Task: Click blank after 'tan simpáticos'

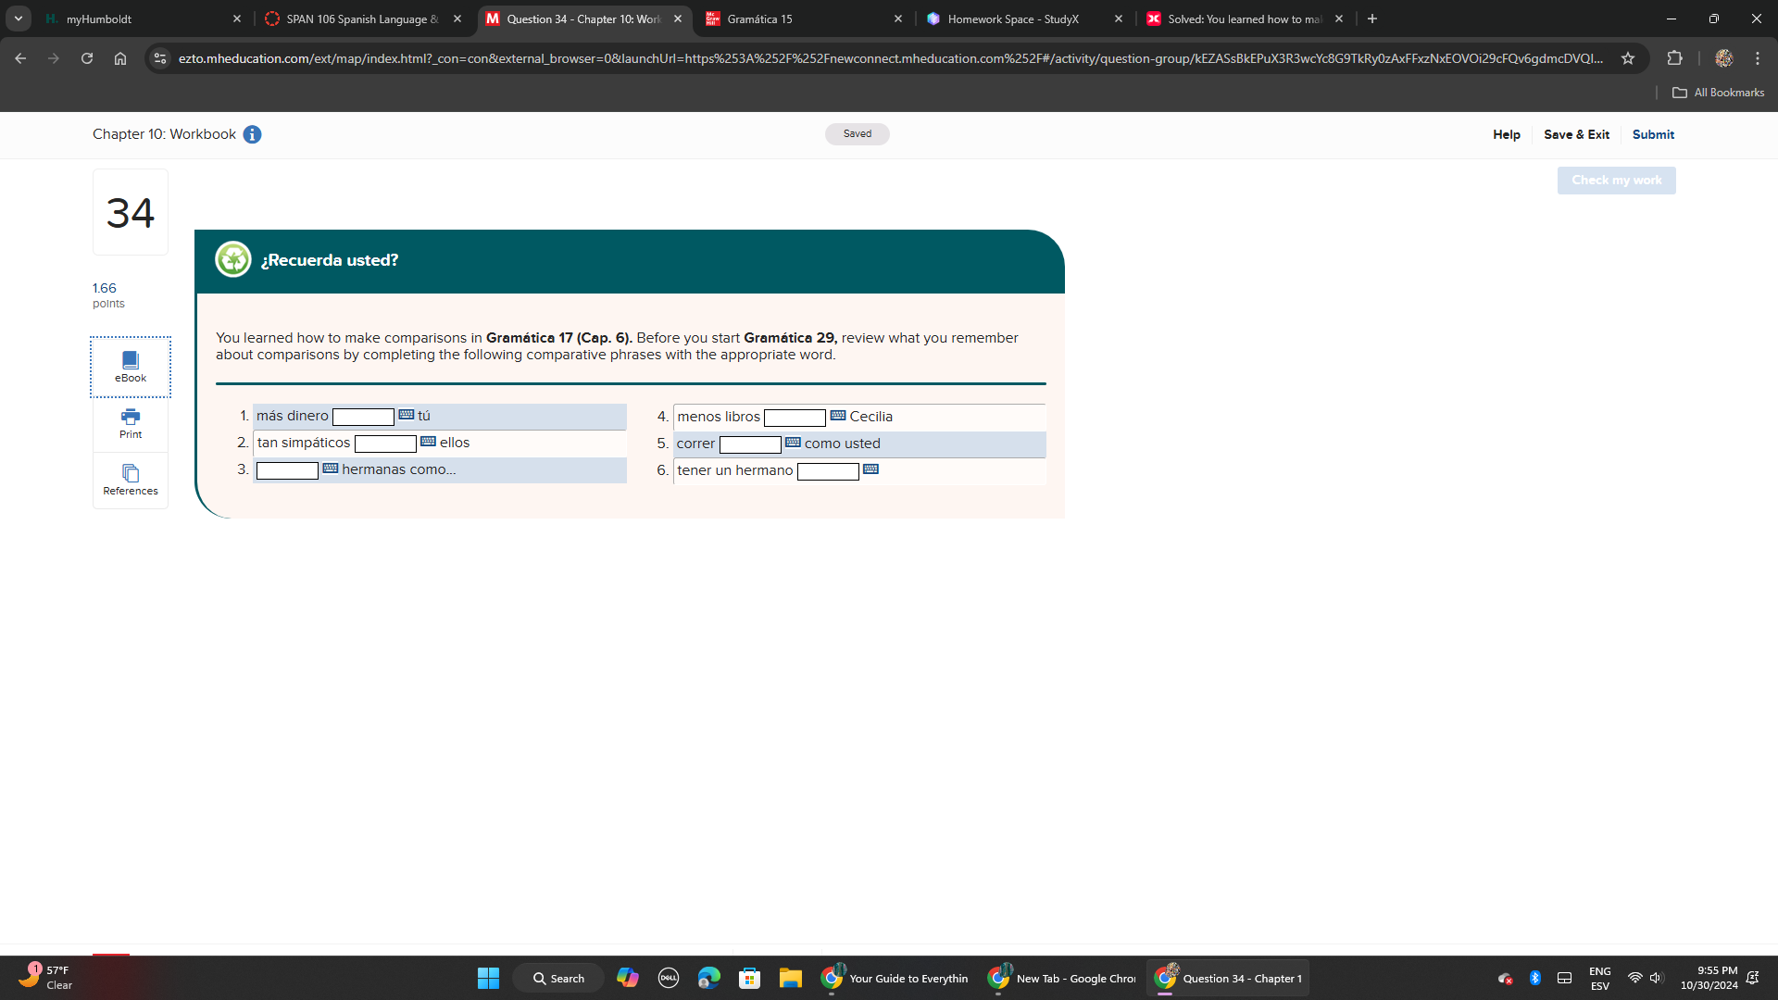Action: click(385, 444)
